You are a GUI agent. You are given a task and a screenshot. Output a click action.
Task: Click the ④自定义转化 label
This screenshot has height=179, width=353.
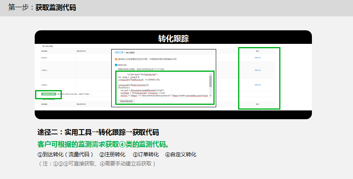point(181,155)
